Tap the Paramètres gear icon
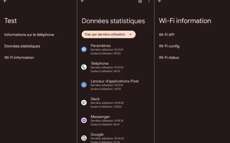Viewport: 230px width, 143px height. pos(84,49)
